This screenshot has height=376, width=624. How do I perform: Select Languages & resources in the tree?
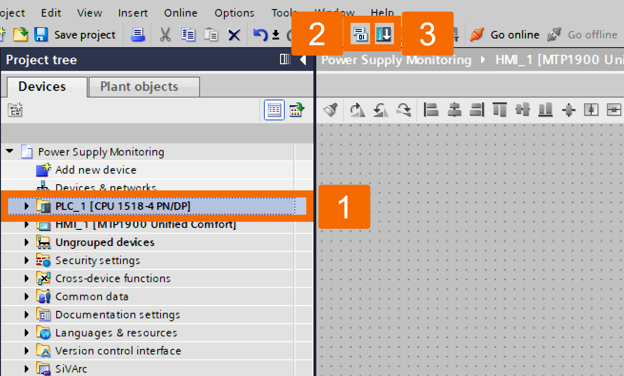point(116,333)
